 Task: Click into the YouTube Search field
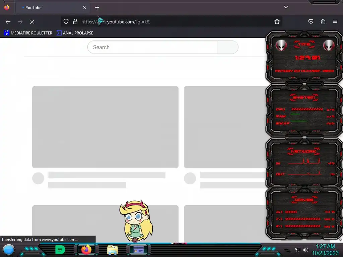coord(152,47)
